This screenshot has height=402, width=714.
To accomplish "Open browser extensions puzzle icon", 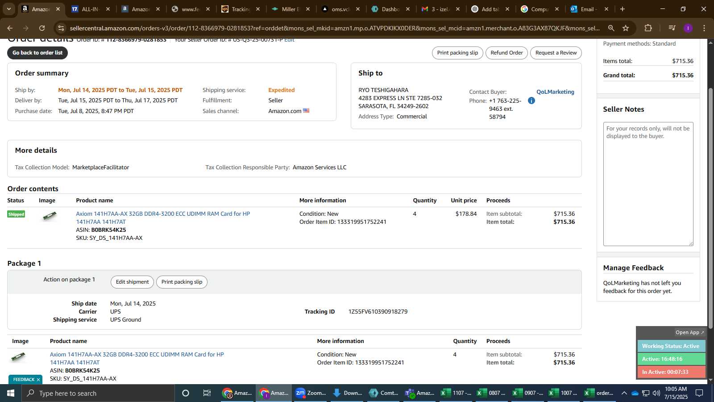I will click(648, 28).
